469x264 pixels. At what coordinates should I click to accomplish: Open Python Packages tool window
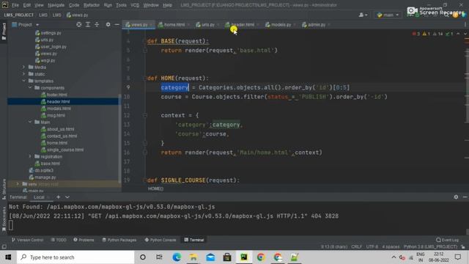119,240
